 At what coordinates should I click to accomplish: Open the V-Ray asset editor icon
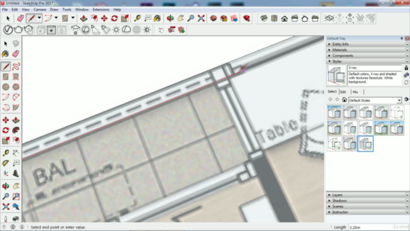(8, 30)
